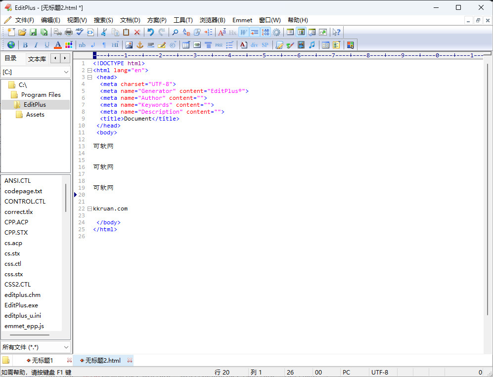Close the 无标题2.html tab with X
Image resolution: width=493 pixels, height=377 pixels.
point(130,360)
